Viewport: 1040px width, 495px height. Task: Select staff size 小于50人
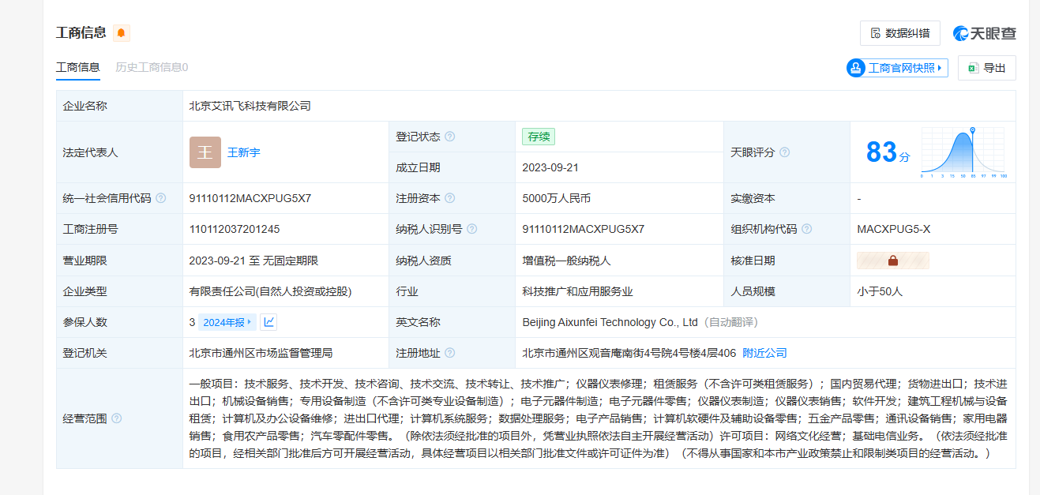click(880, 291)
